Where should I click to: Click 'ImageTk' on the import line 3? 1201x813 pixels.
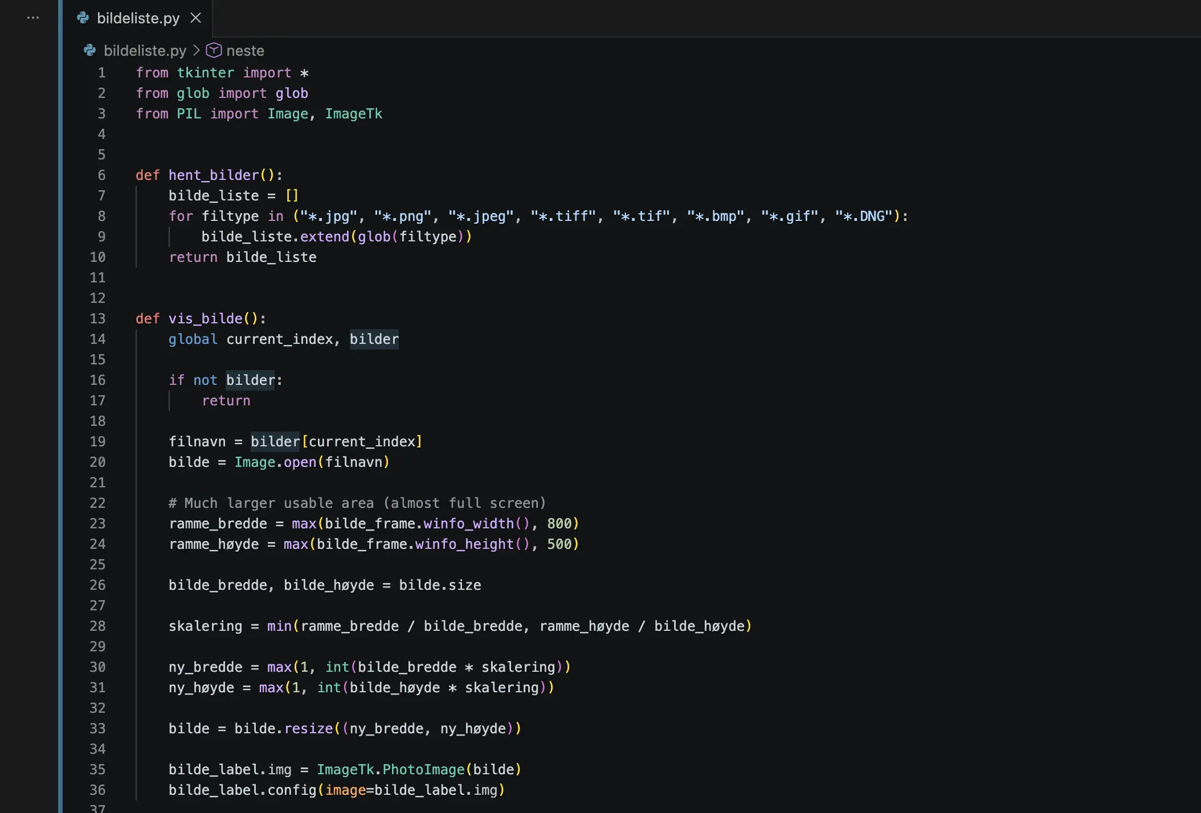(354, 114)
